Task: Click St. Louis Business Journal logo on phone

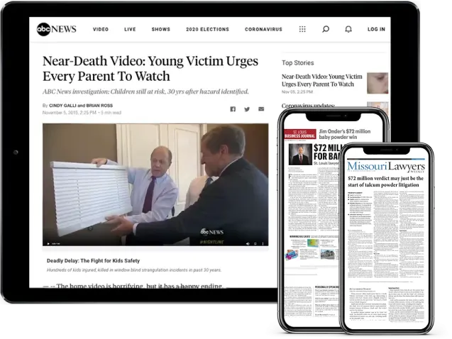Action: [300, 134]
